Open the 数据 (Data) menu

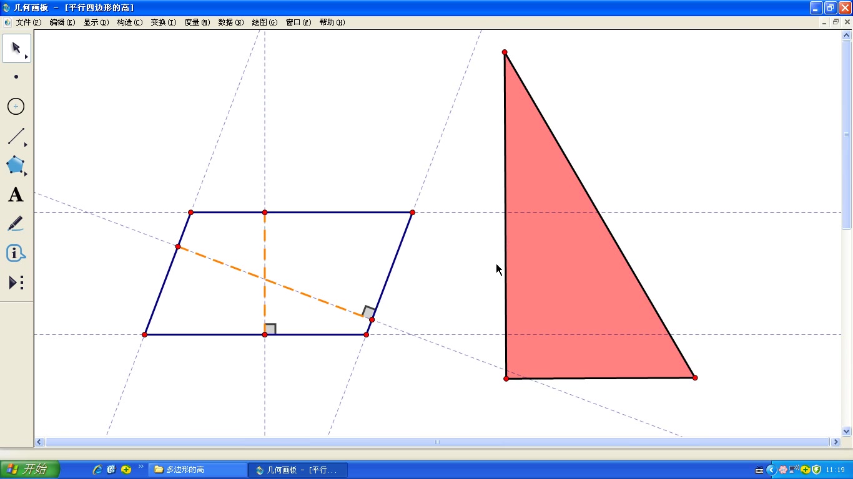click(x=231, y=22)
